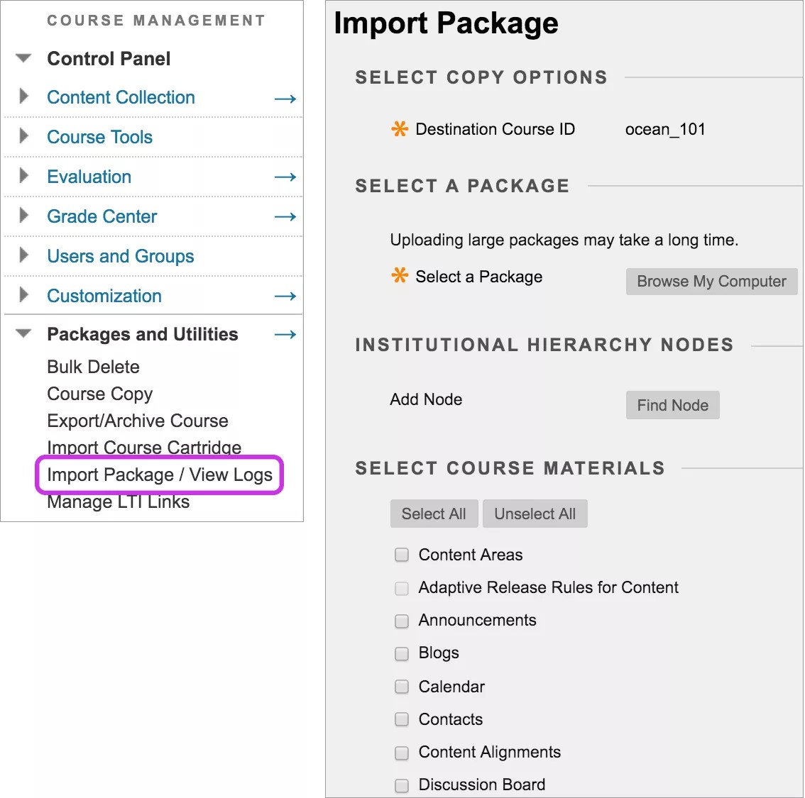Check Discussion Board for import

pyautogui.click(x=402, y=785)
